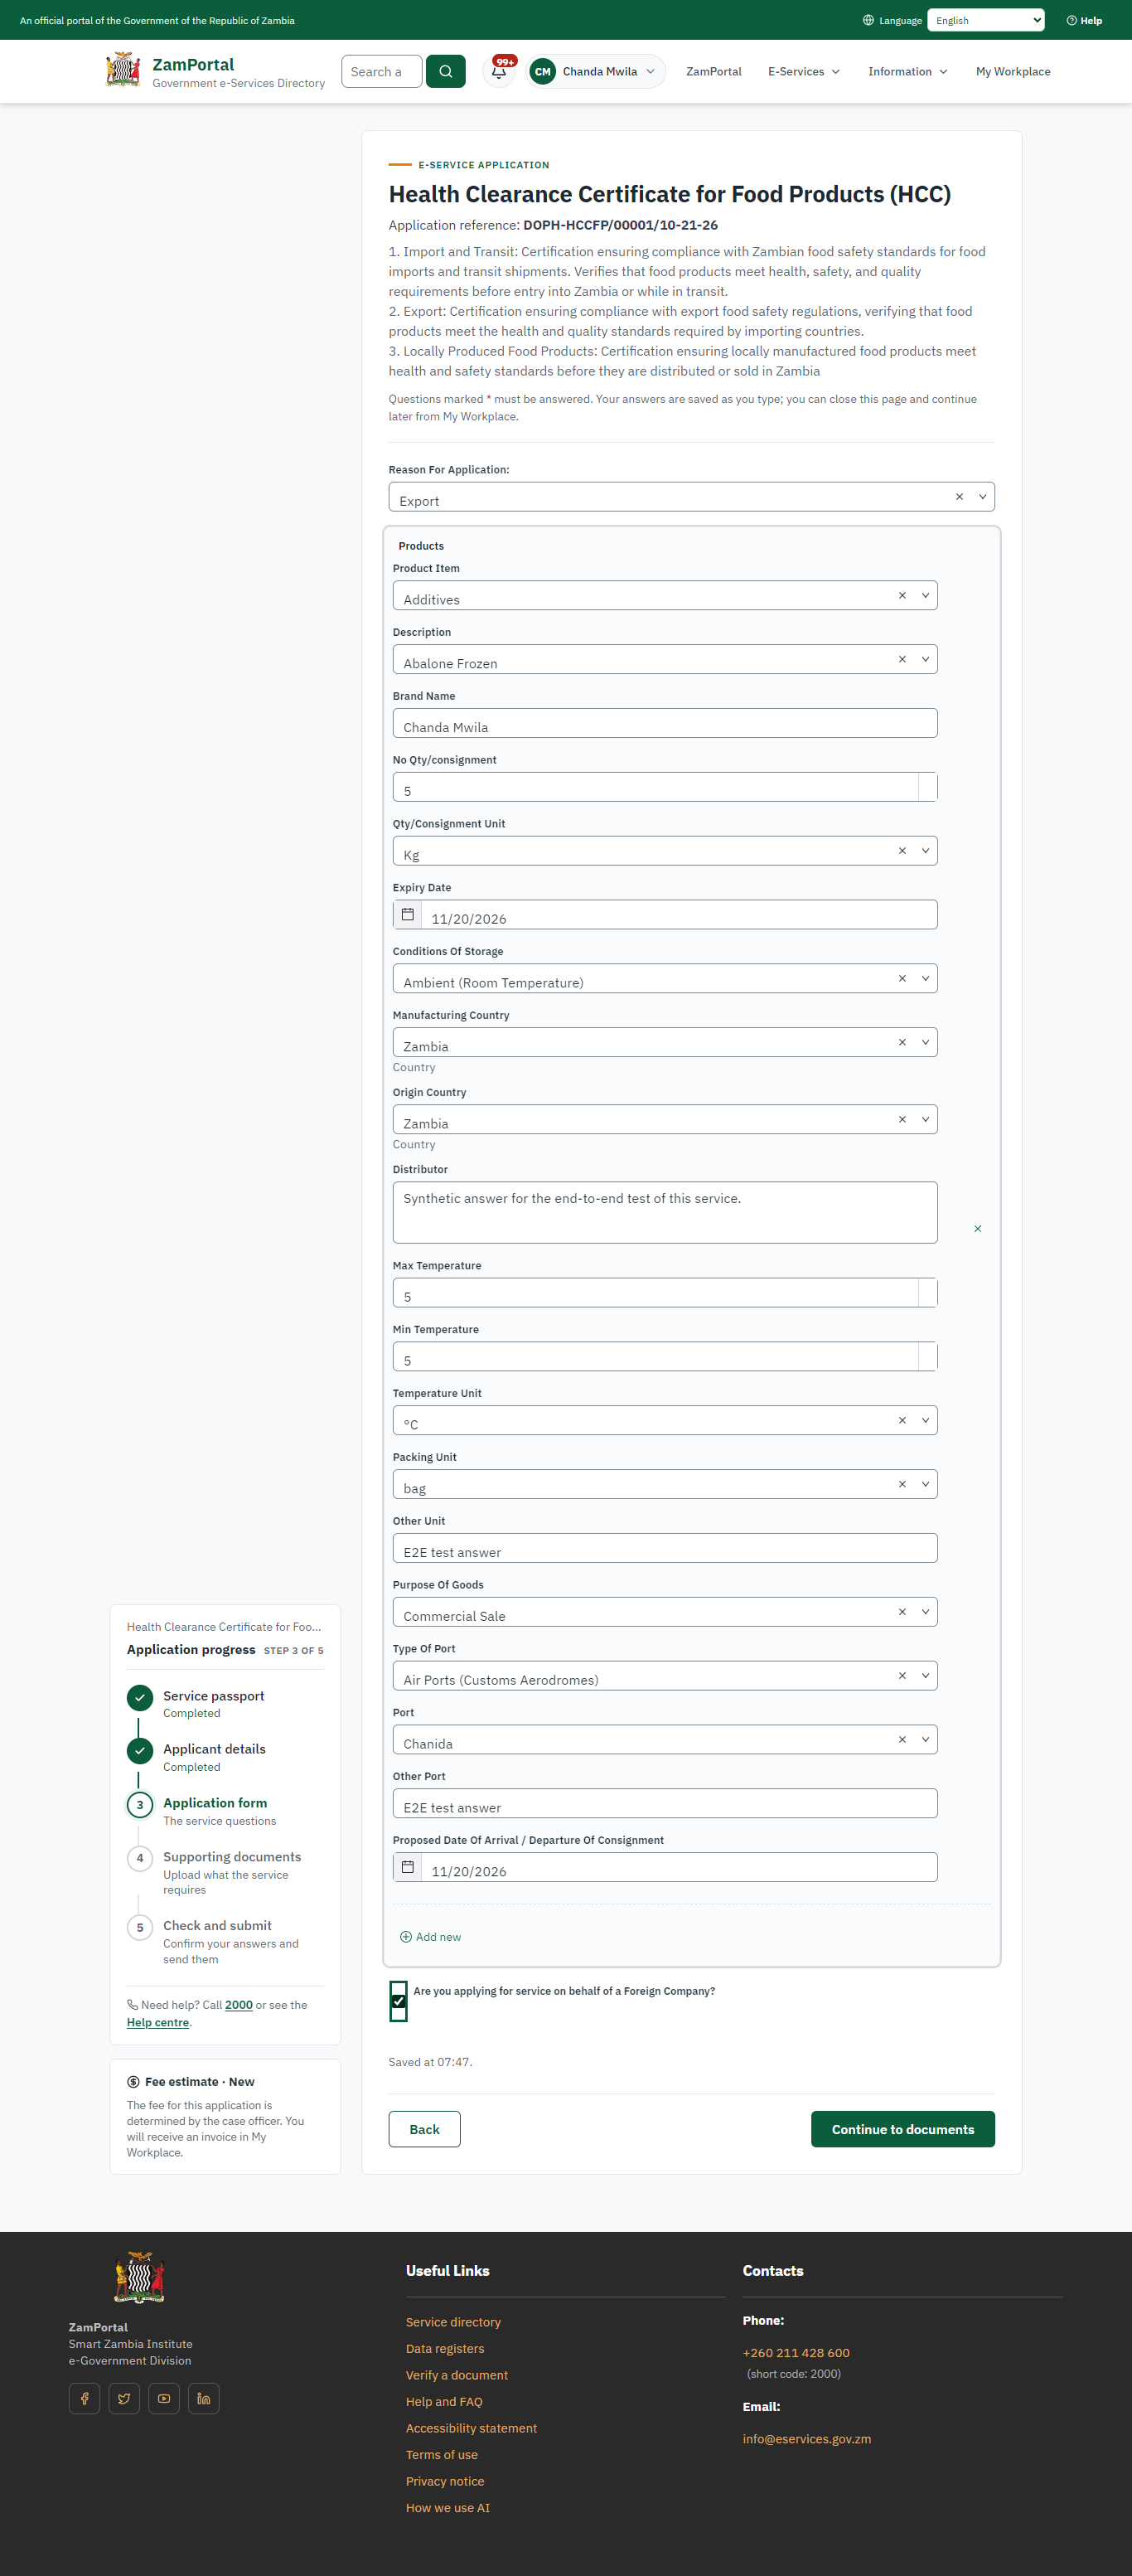1132x2576 pixels.
Task: Open the Privacy notice footer link
Action: click(445, 2481)
